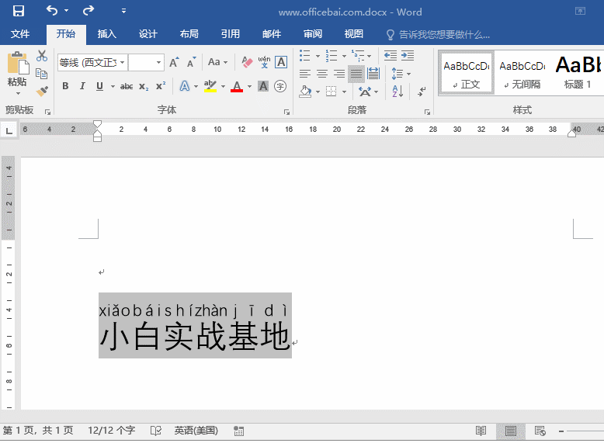Screen dimensions: 604x443
Task: Switch to the 设计 tab
Action: coord(148,34)
